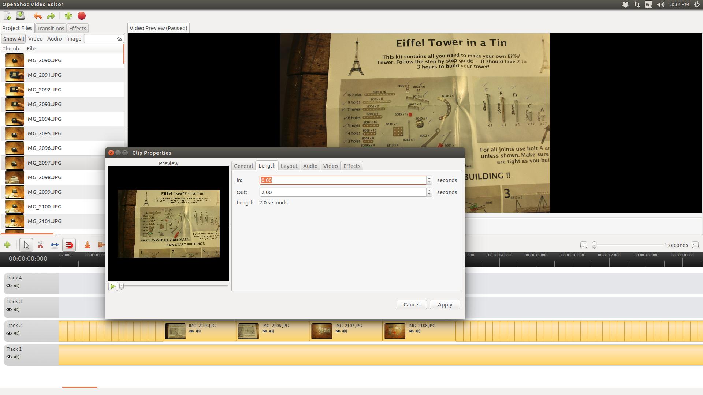Toggle visibility on Track 4
The width and height of the screenshot is (703, 395).
[9, 285]
